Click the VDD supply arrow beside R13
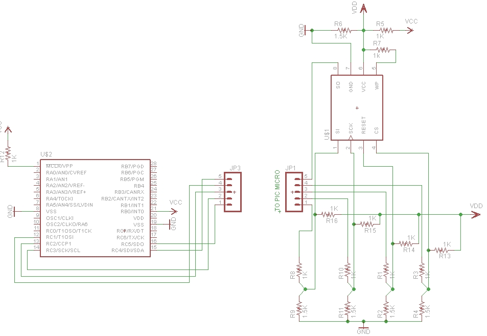 pyautogui.click(x=476, y=214)
